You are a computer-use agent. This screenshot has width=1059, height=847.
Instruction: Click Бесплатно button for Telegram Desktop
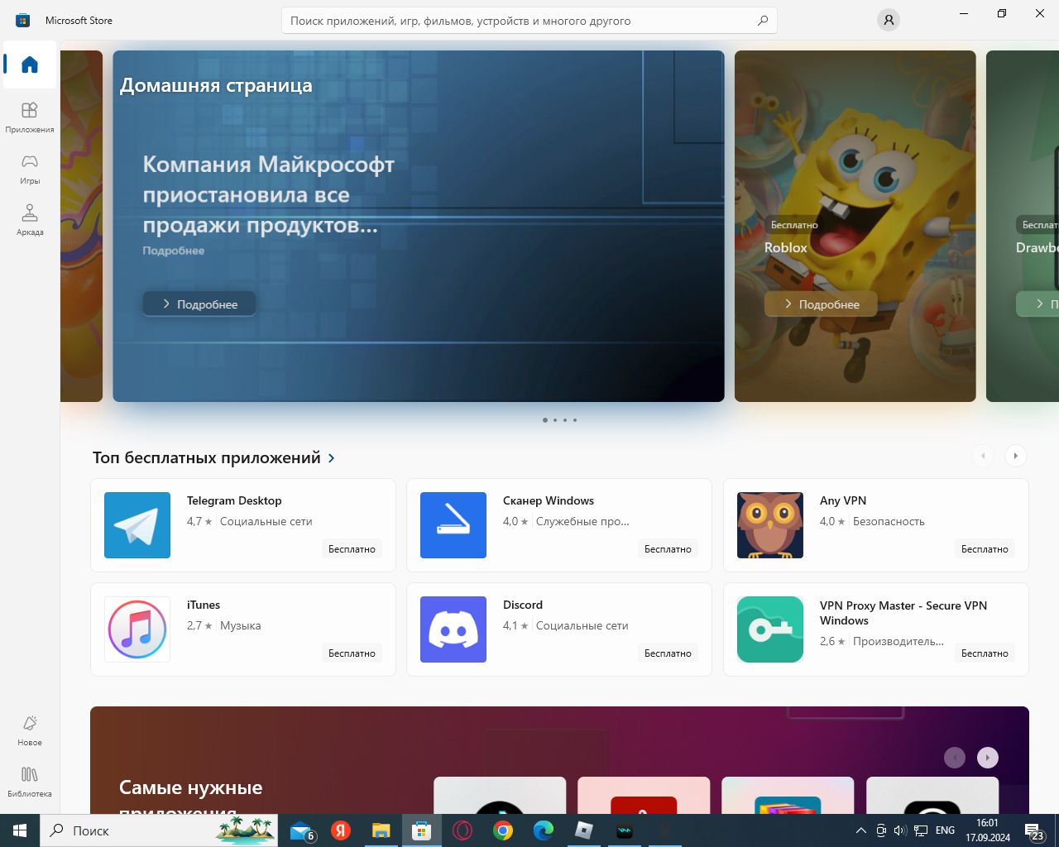352,549
